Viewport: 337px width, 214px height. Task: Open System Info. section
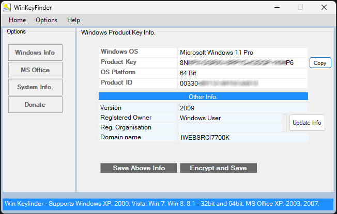[35, 87]
